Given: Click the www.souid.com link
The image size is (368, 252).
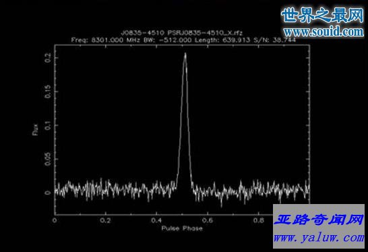Looking at the screenshot, I should [x=324, y=32].
